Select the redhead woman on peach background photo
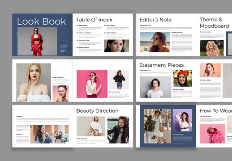This screenshot has height=161, width=232. coord(211,70)
